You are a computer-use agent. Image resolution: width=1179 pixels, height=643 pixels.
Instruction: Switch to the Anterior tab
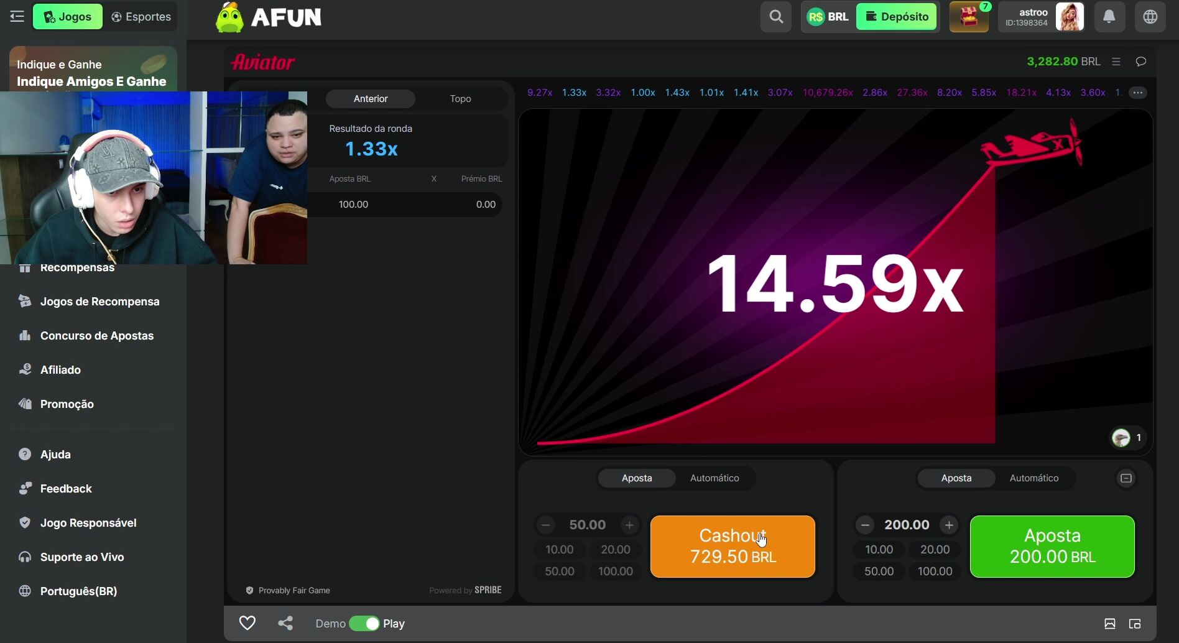click(x=371, y=99)
